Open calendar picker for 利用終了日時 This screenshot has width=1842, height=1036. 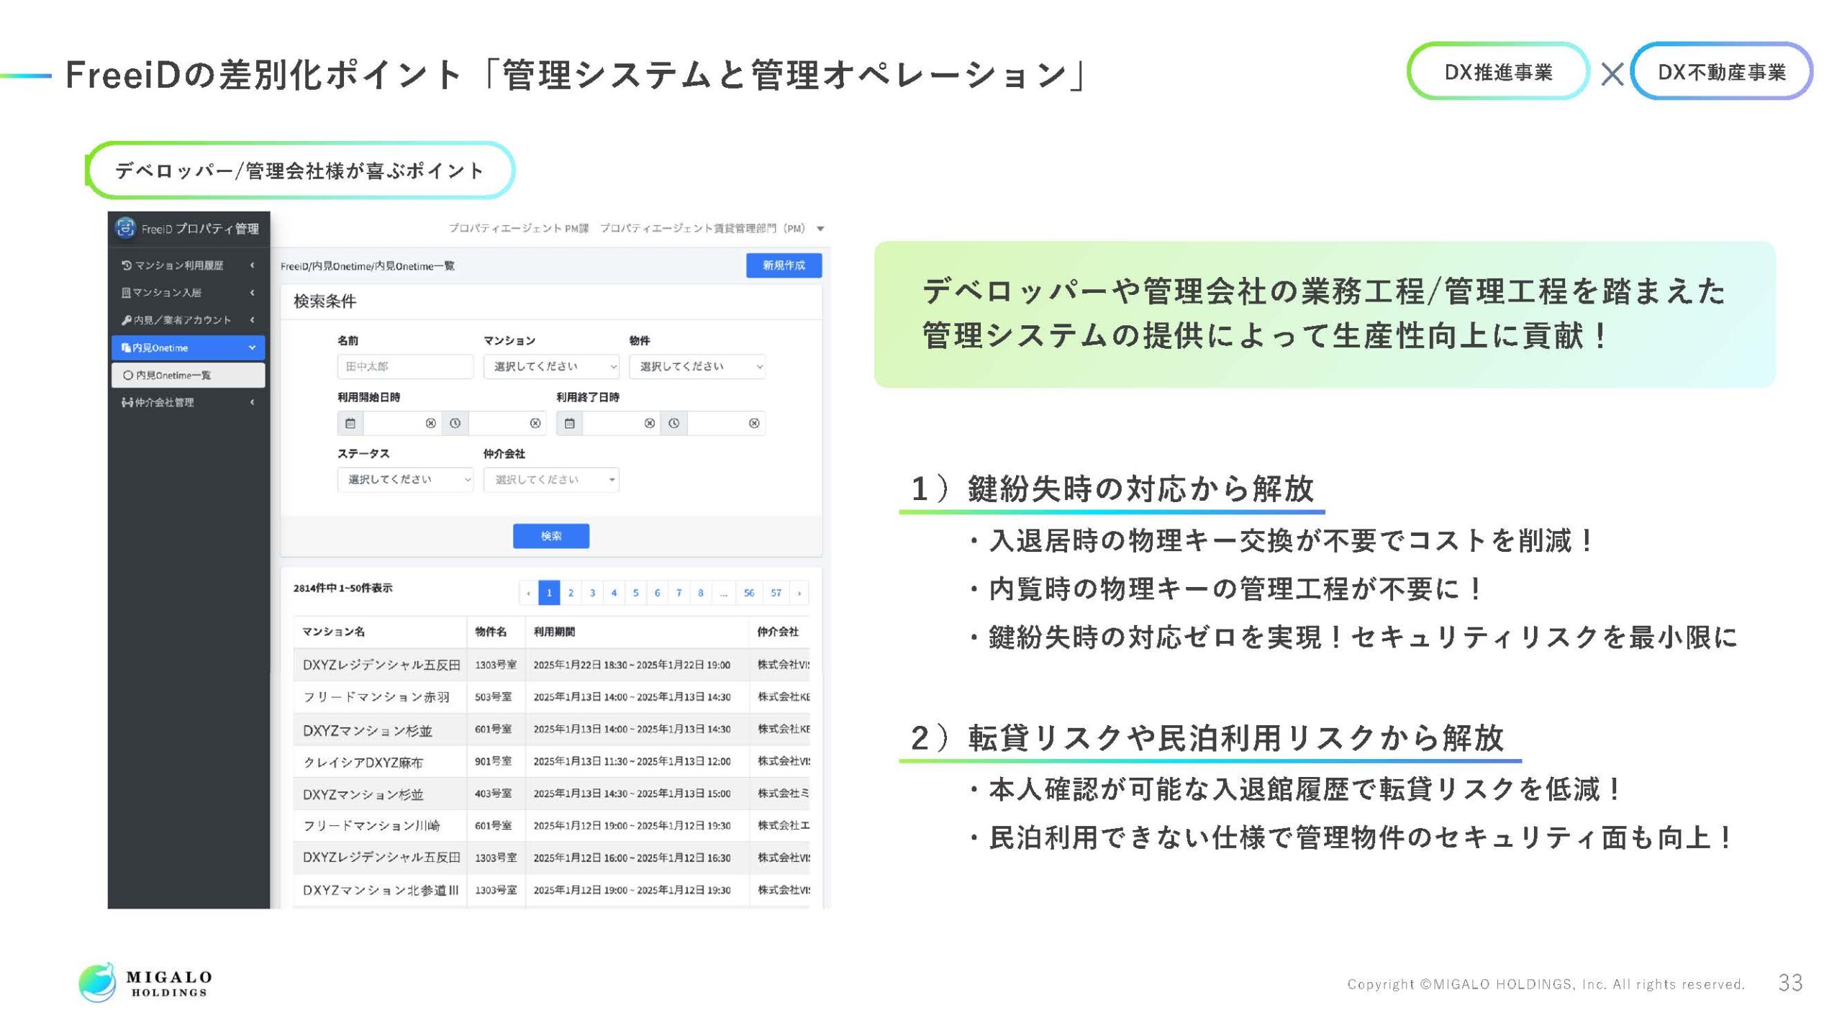coord(569,423)
